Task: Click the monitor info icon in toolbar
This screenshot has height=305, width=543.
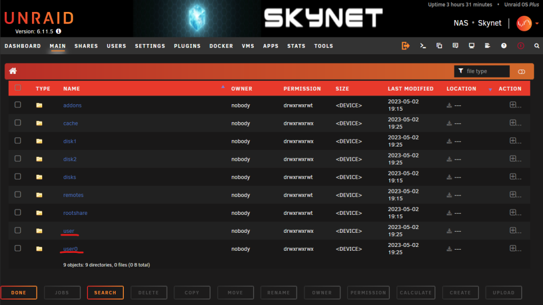Action: click(471, 46)
